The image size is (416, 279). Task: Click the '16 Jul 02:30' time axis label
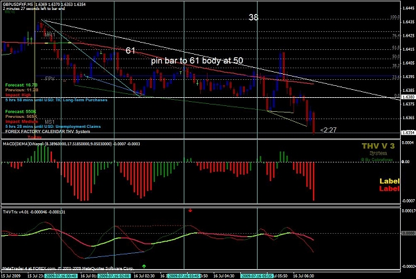click(x=144, y=276)
